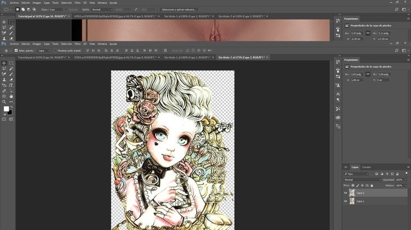
Task: Select the Lasso tool in front window toolbox
Action: click(x=4, y=68)
